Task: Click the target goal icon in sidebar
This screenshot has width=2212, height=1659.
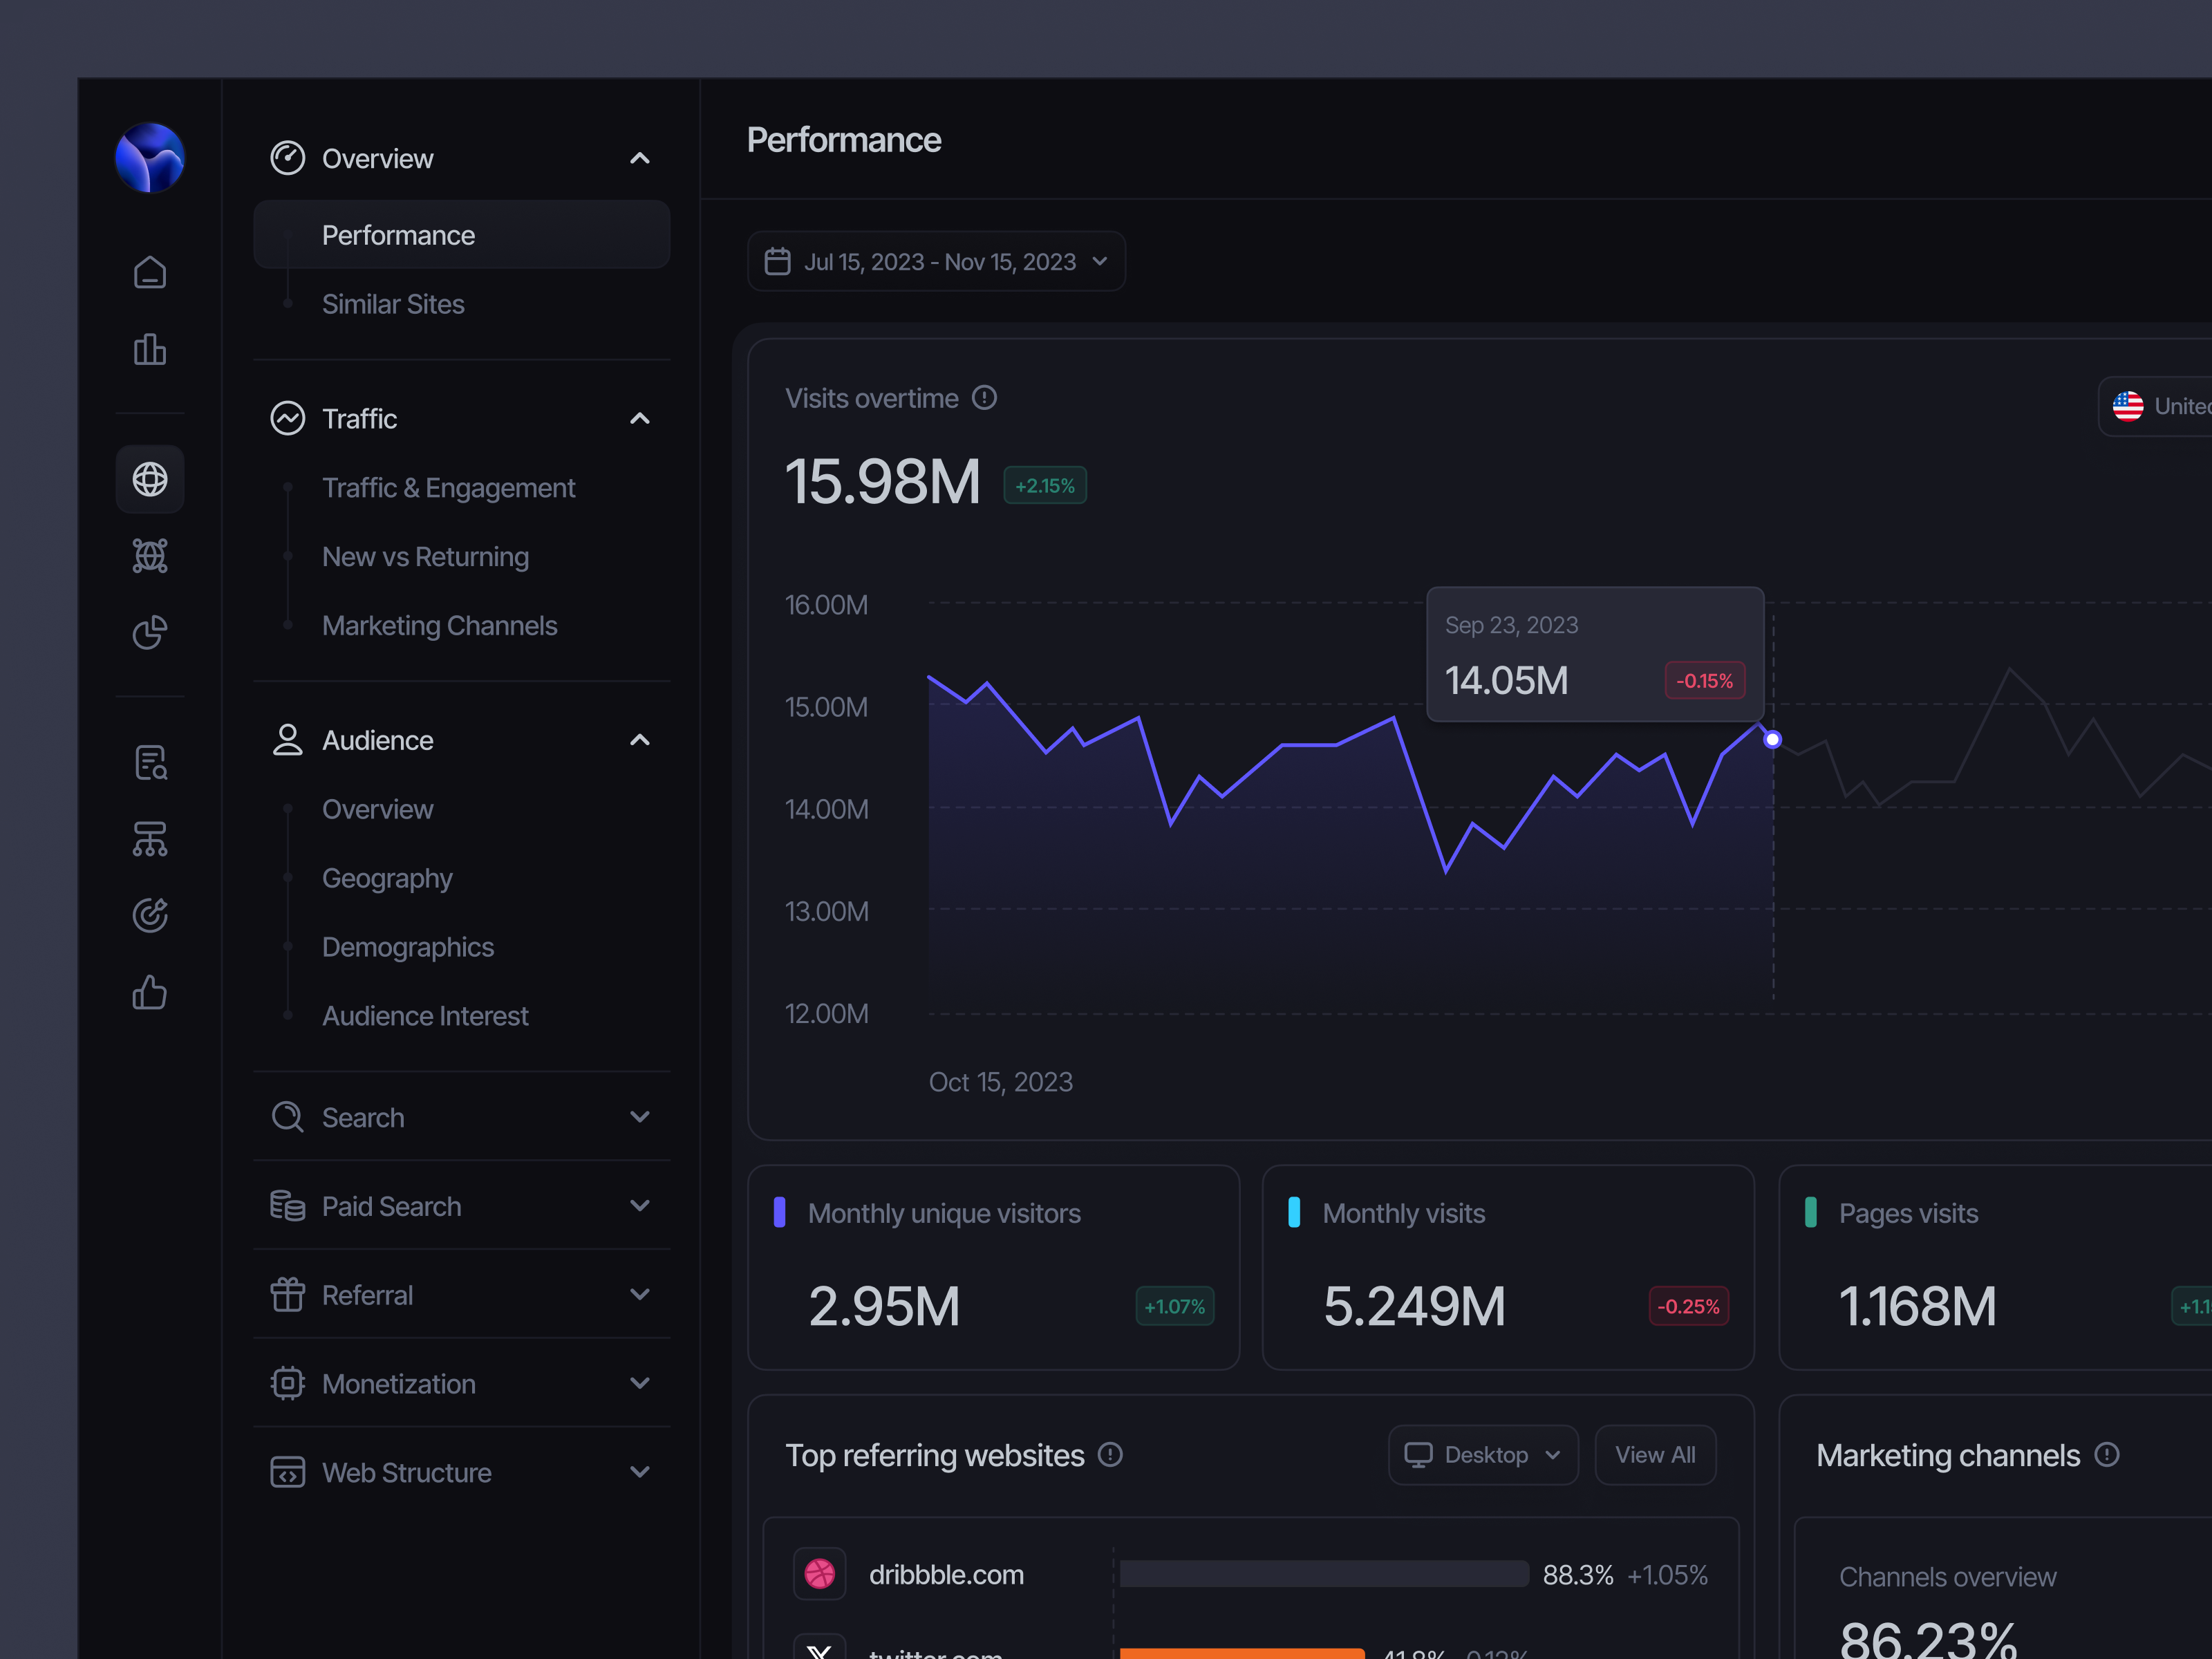Action: click(149, 915)
